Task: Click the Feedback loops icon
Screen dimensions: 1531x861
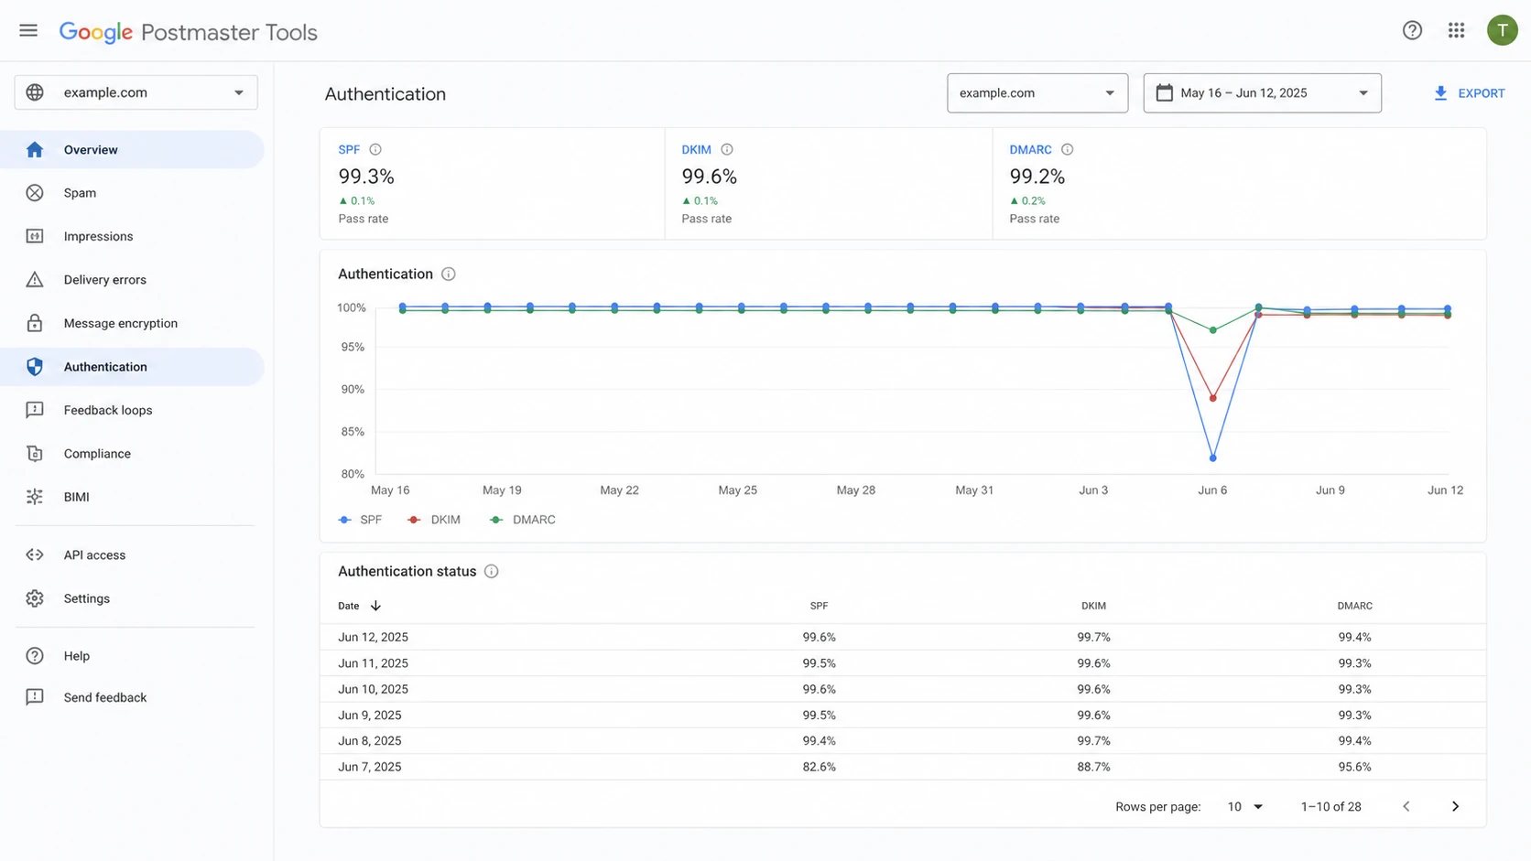Action: 35,410
